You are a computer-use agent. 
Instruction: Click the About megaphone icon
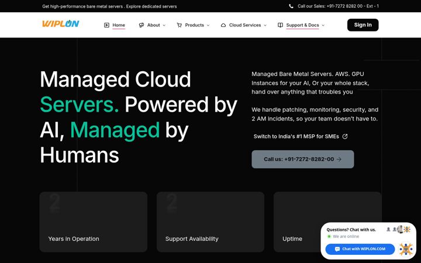(x=142, y=25)
